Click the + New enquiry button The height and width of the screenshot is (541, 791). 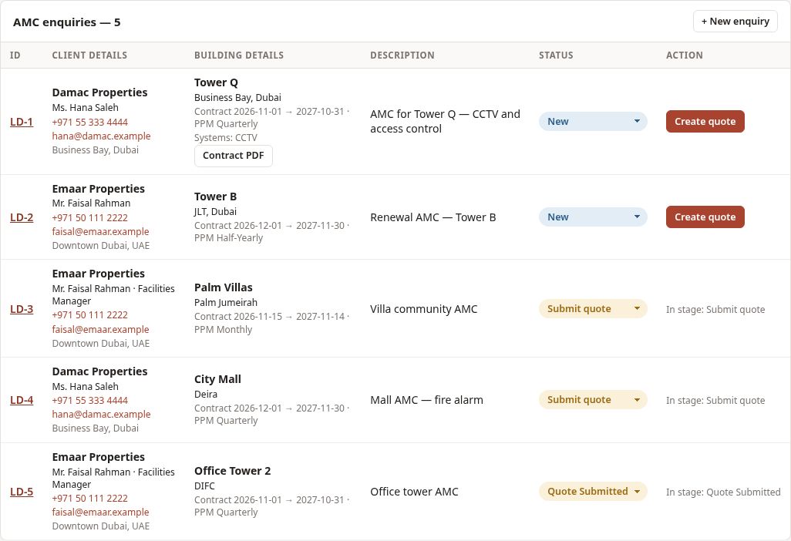[x=735, y=21]
